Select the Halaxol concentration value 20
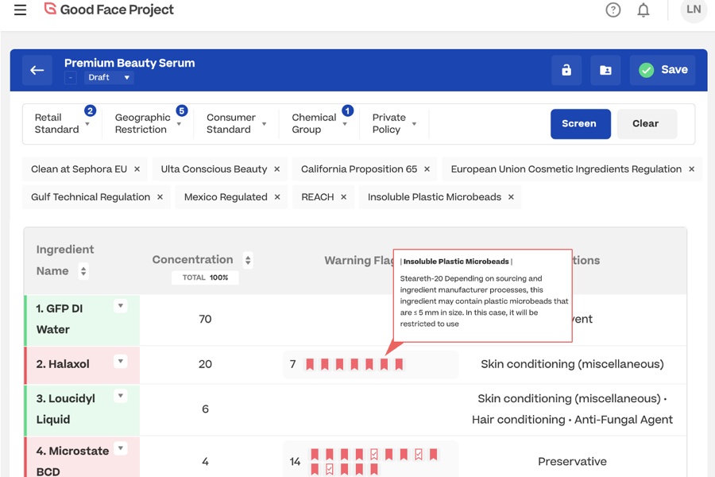 (x=205, y=364)
